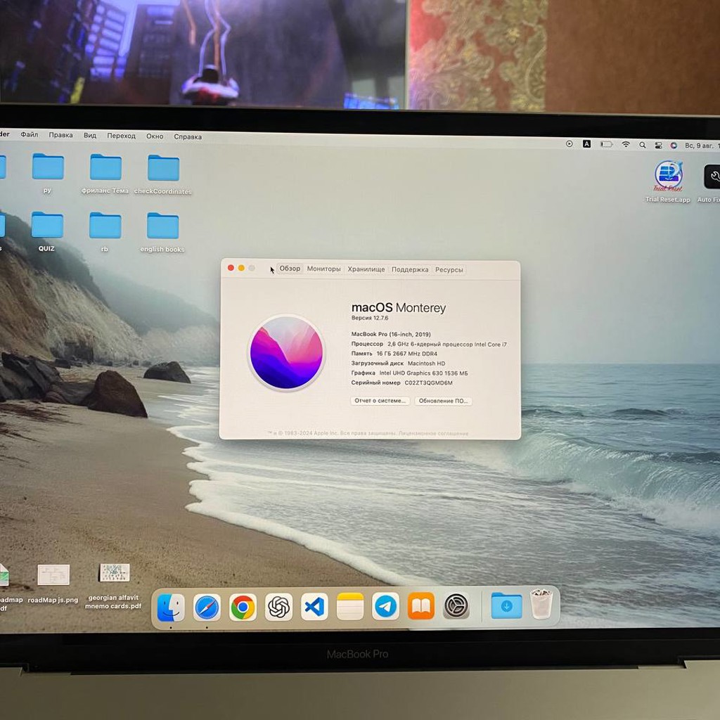Open the Вид menu
Image resolution: width=720 pixels, height=720 pixels.
(x=89, y=136)
